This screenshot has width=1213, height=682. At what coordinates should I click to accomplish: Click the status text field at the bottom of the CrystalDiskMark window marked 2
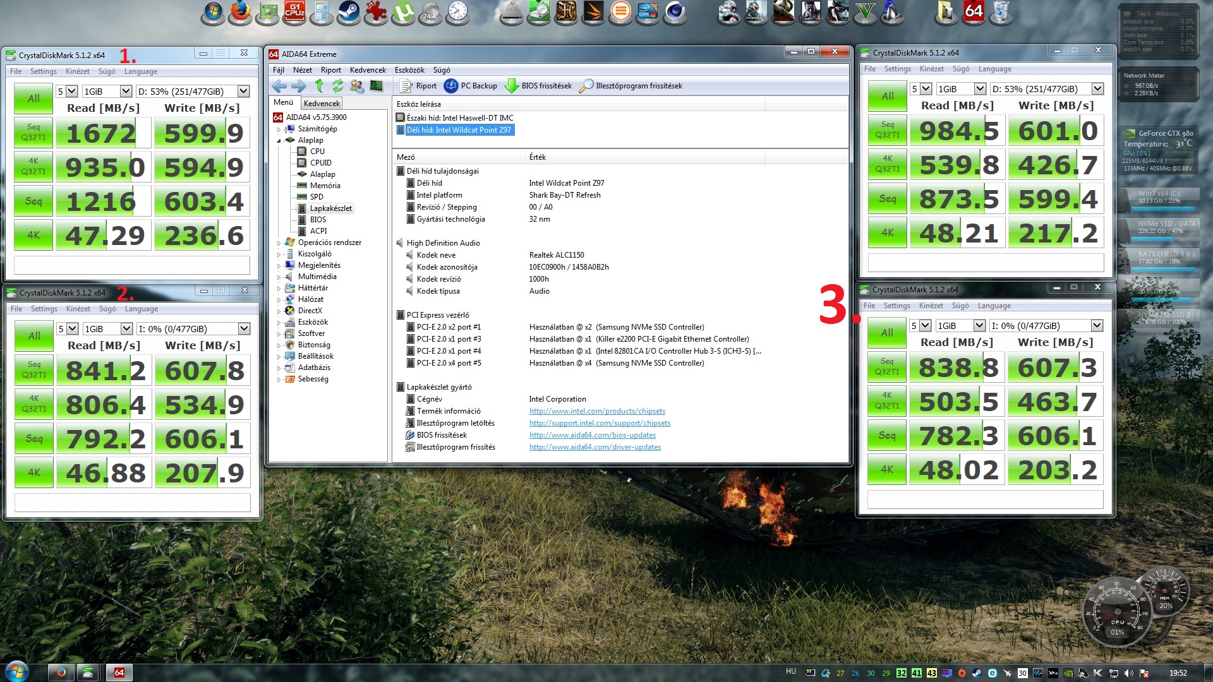(132, 503)
